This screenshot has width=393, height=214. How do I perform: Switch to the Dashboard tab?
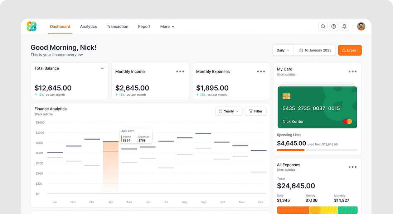pos(60,26)
